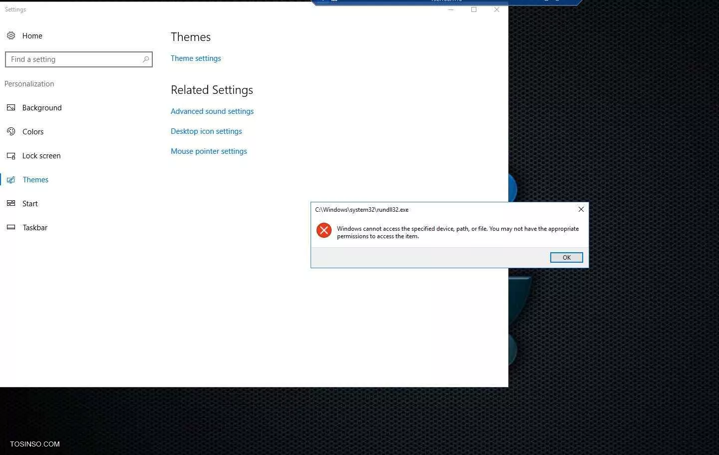Click the rundll32.exe dialog title text

(x=361, y=210)
